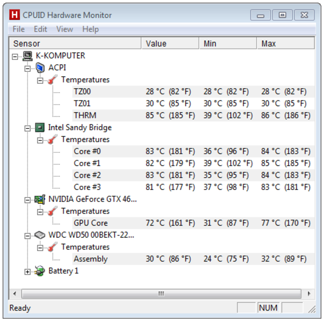Collapse Intel Sandy Bridge Temperatures branch
The image size is (324, 322).
(40, 140)
